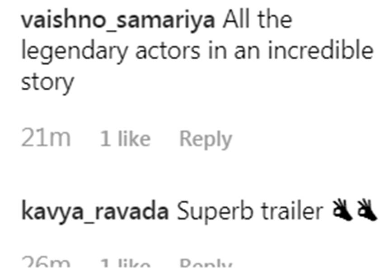Click the 21m comment timestamp
Screen dimensions: 384x272
click(46, 138)
